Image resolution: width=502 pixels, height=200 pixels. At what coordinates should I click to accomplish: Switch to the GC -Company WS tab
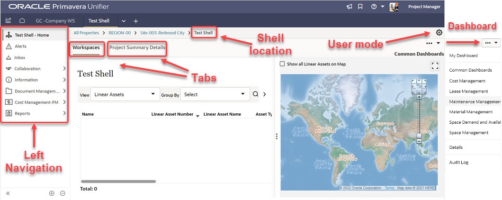tap(55, 21)
